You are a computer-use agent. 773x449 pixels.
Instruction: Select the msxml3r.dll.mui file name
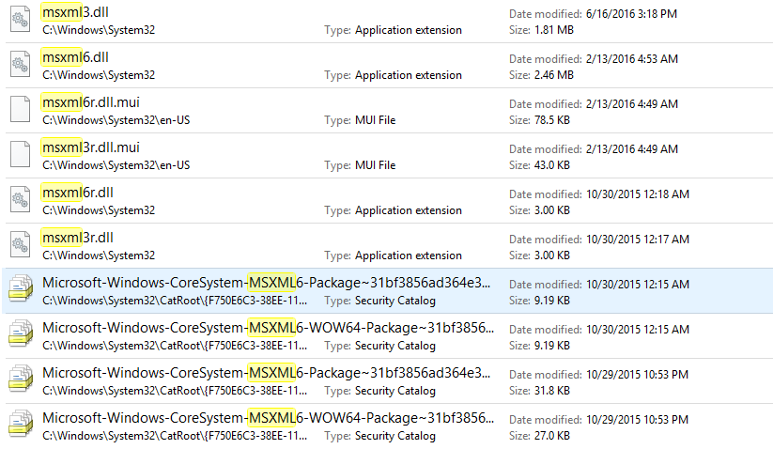[91, 147]
